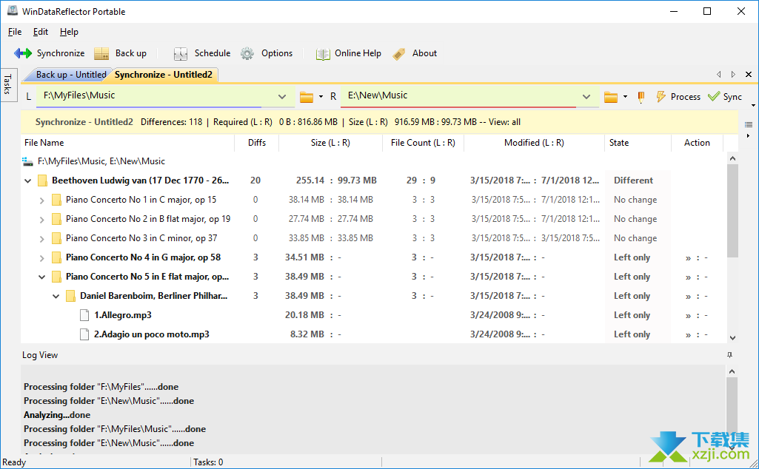Expand Piano Concerto No 3 in C minor
The width and height of the screenshot is (759, 469).
point(41,239)
